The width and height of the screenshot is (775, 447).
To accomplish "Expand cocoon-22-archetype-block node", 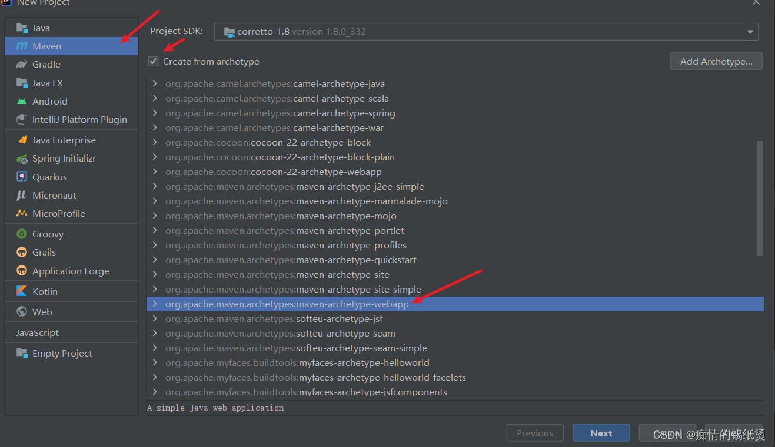I will tap(155, 142).
